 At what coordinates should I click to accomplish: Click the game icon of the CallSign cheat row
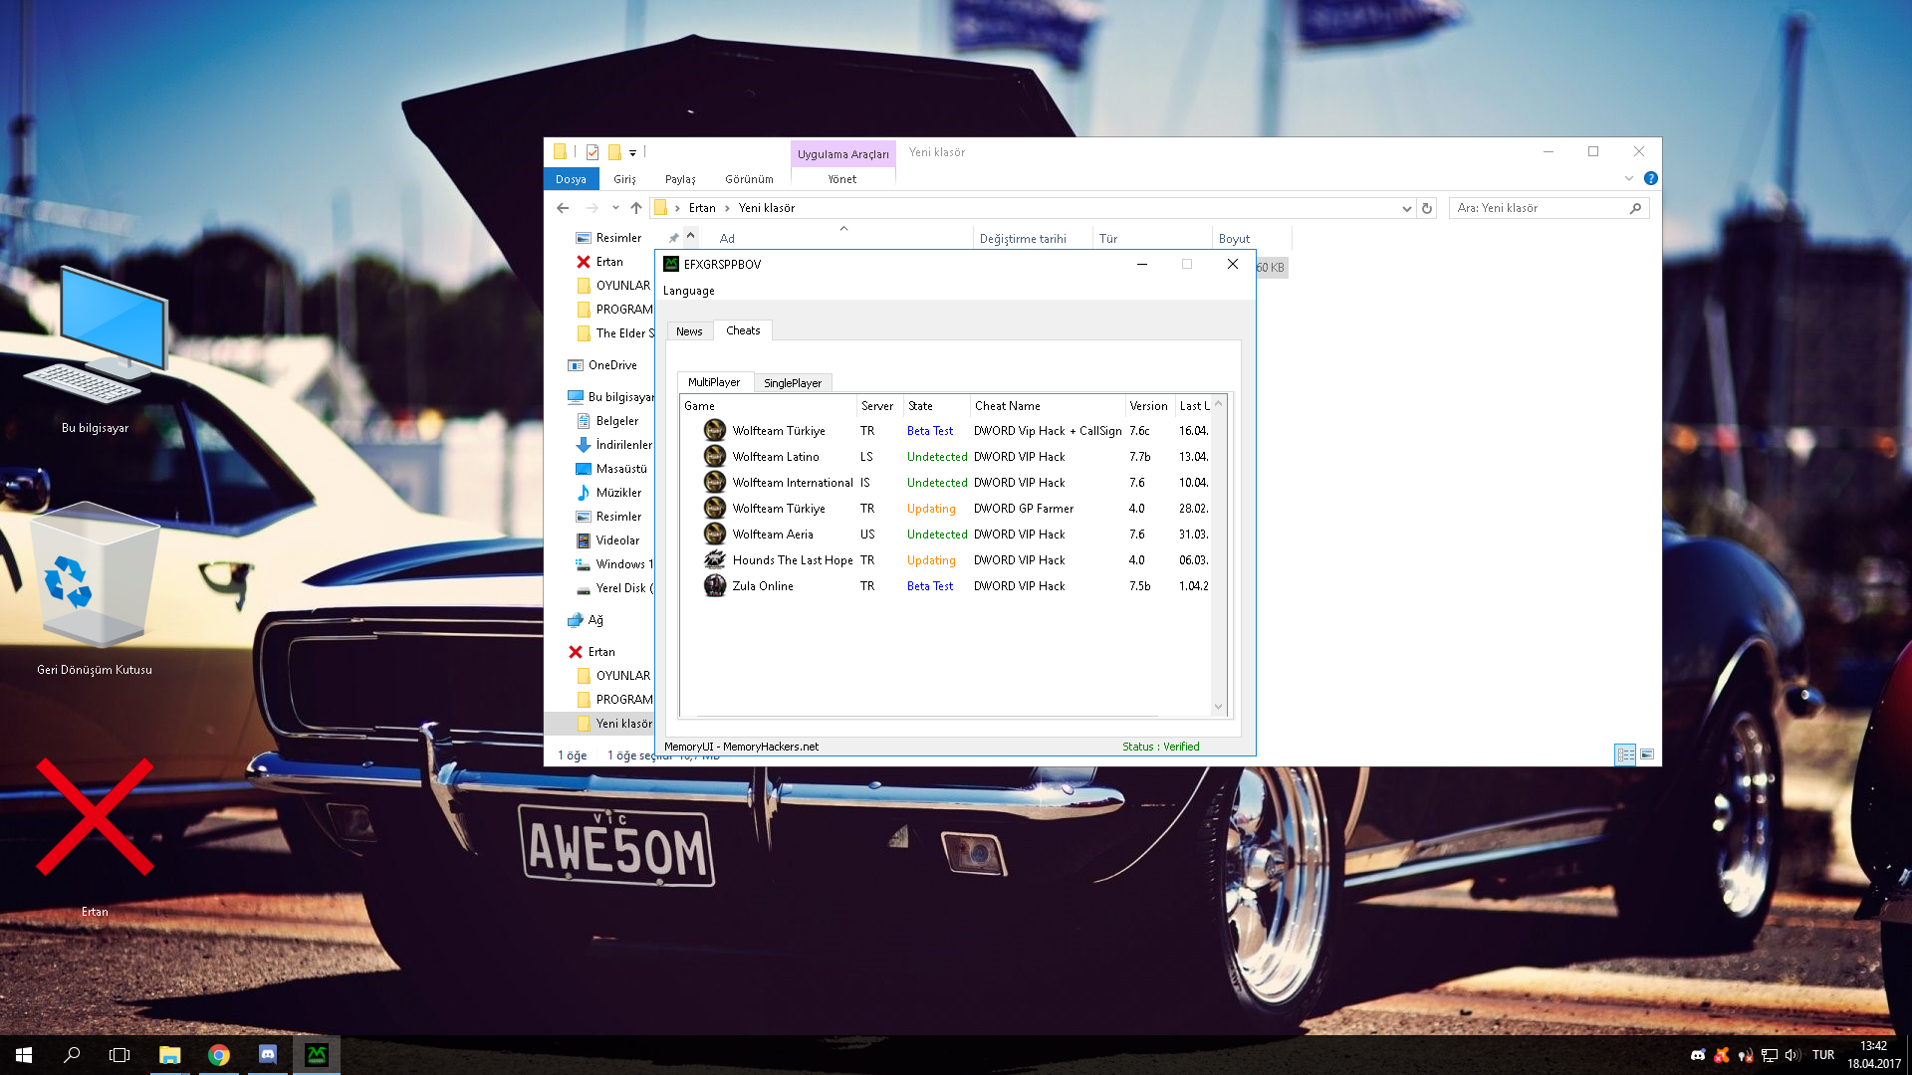point(714,431)
